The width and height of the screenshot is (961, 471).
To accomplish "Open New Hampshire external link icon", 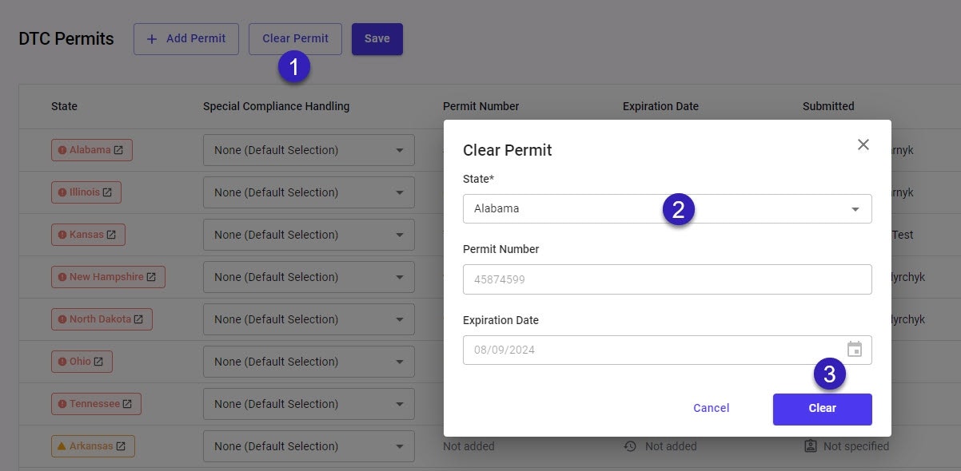I will (151, 277).
